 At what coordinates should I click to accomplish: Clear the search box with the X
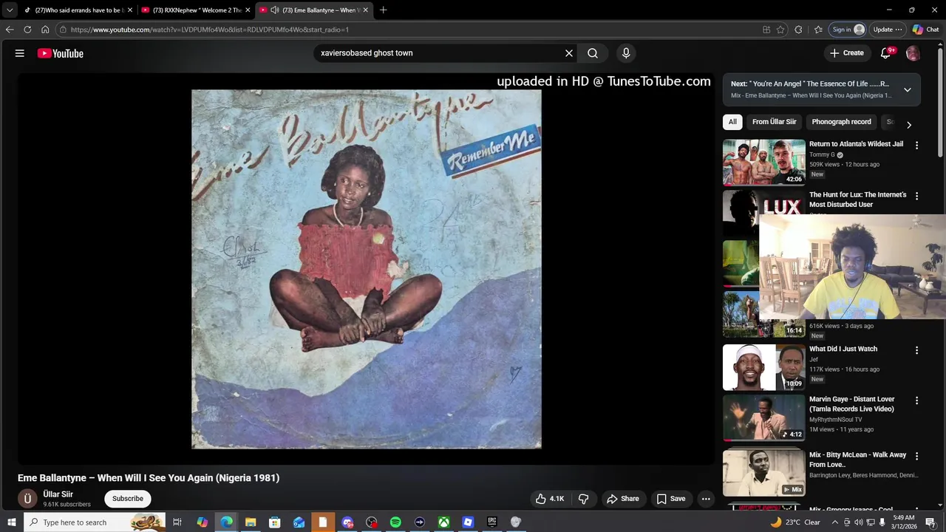[569, 53]
